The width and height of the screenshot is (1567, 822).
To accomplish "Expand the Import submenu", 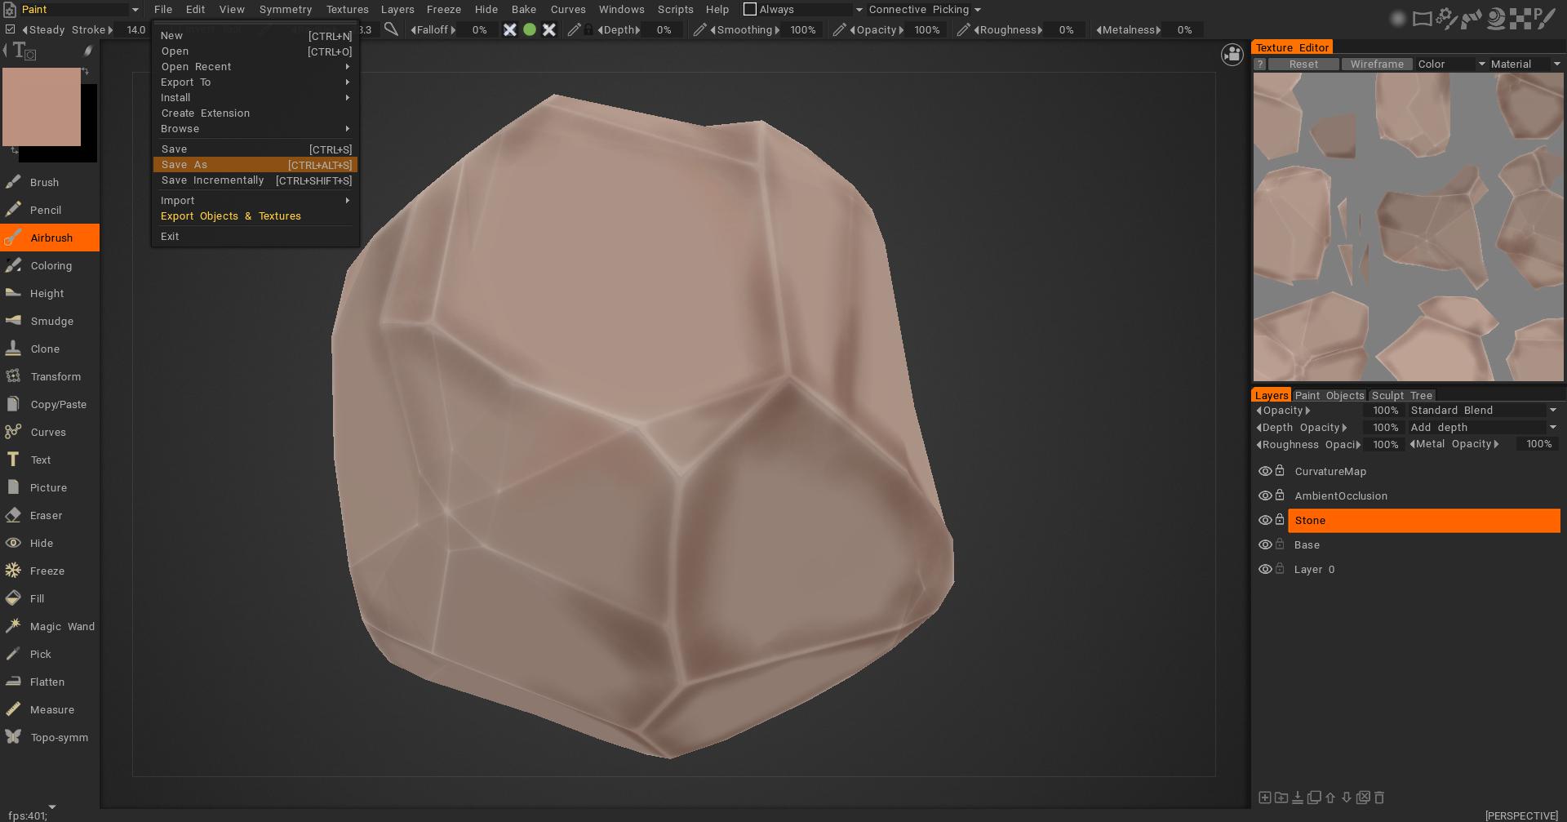I will 255,200.
